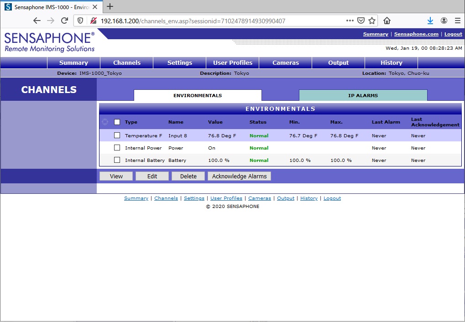The image size is (465, 322).
Task: Click the 'On' value for Internal Power
Action: (x=212, y=148)
